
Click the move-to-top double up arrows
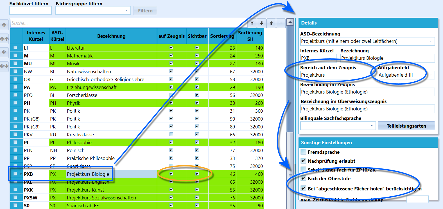(4, 39)
